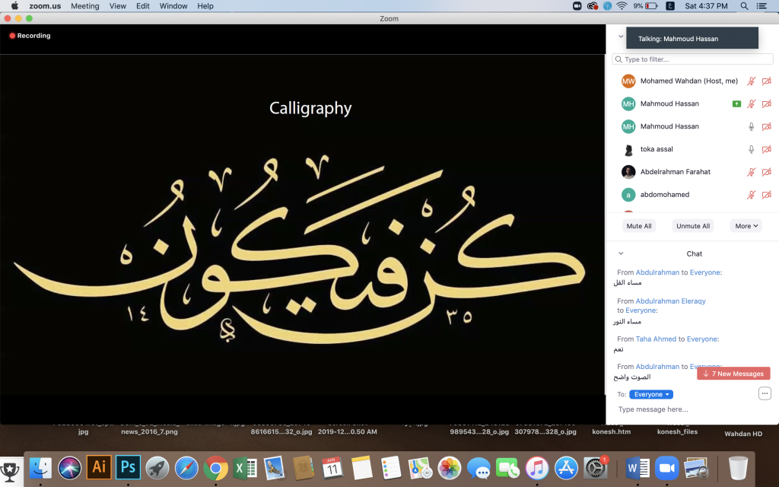The width and height of the screenshot is (779, 487).
Task: Open the View menu
Action: tap(118, 6)
